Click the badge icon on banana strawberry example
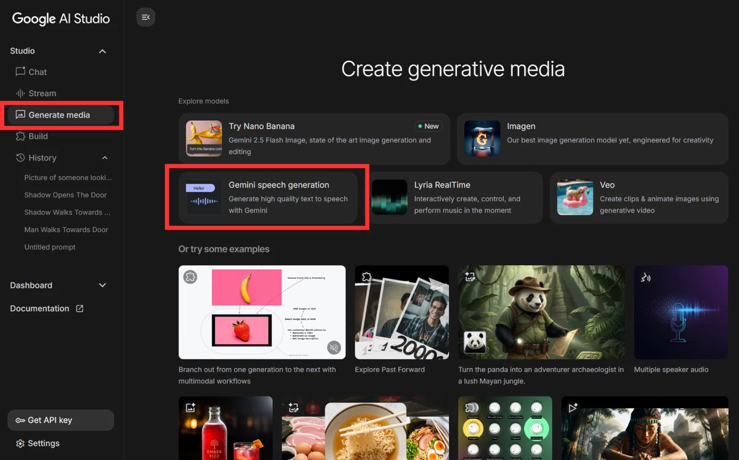The height and width of the screenshot is (460, 739). tap(190, 277)
